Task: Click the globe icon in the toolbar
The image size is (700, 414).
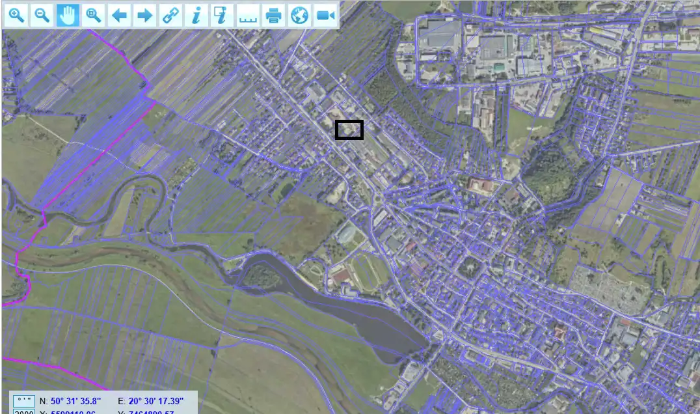Action: pos(299,15)
